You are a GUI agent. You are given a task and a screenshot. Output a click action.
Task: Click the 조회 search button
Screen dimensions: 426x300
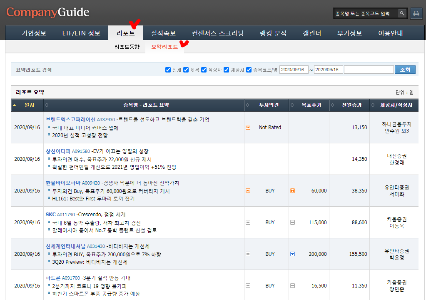(405, 70)
